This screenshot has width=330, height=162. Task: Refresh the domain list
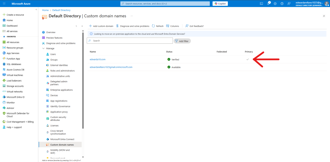tap(158, 26)
